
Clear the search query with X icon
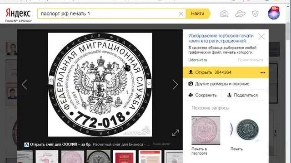(181, 14)
